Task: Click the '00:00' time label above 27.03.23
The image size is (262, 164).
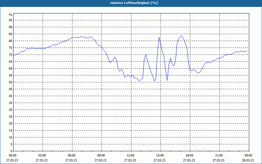Action: pos(12,155)
